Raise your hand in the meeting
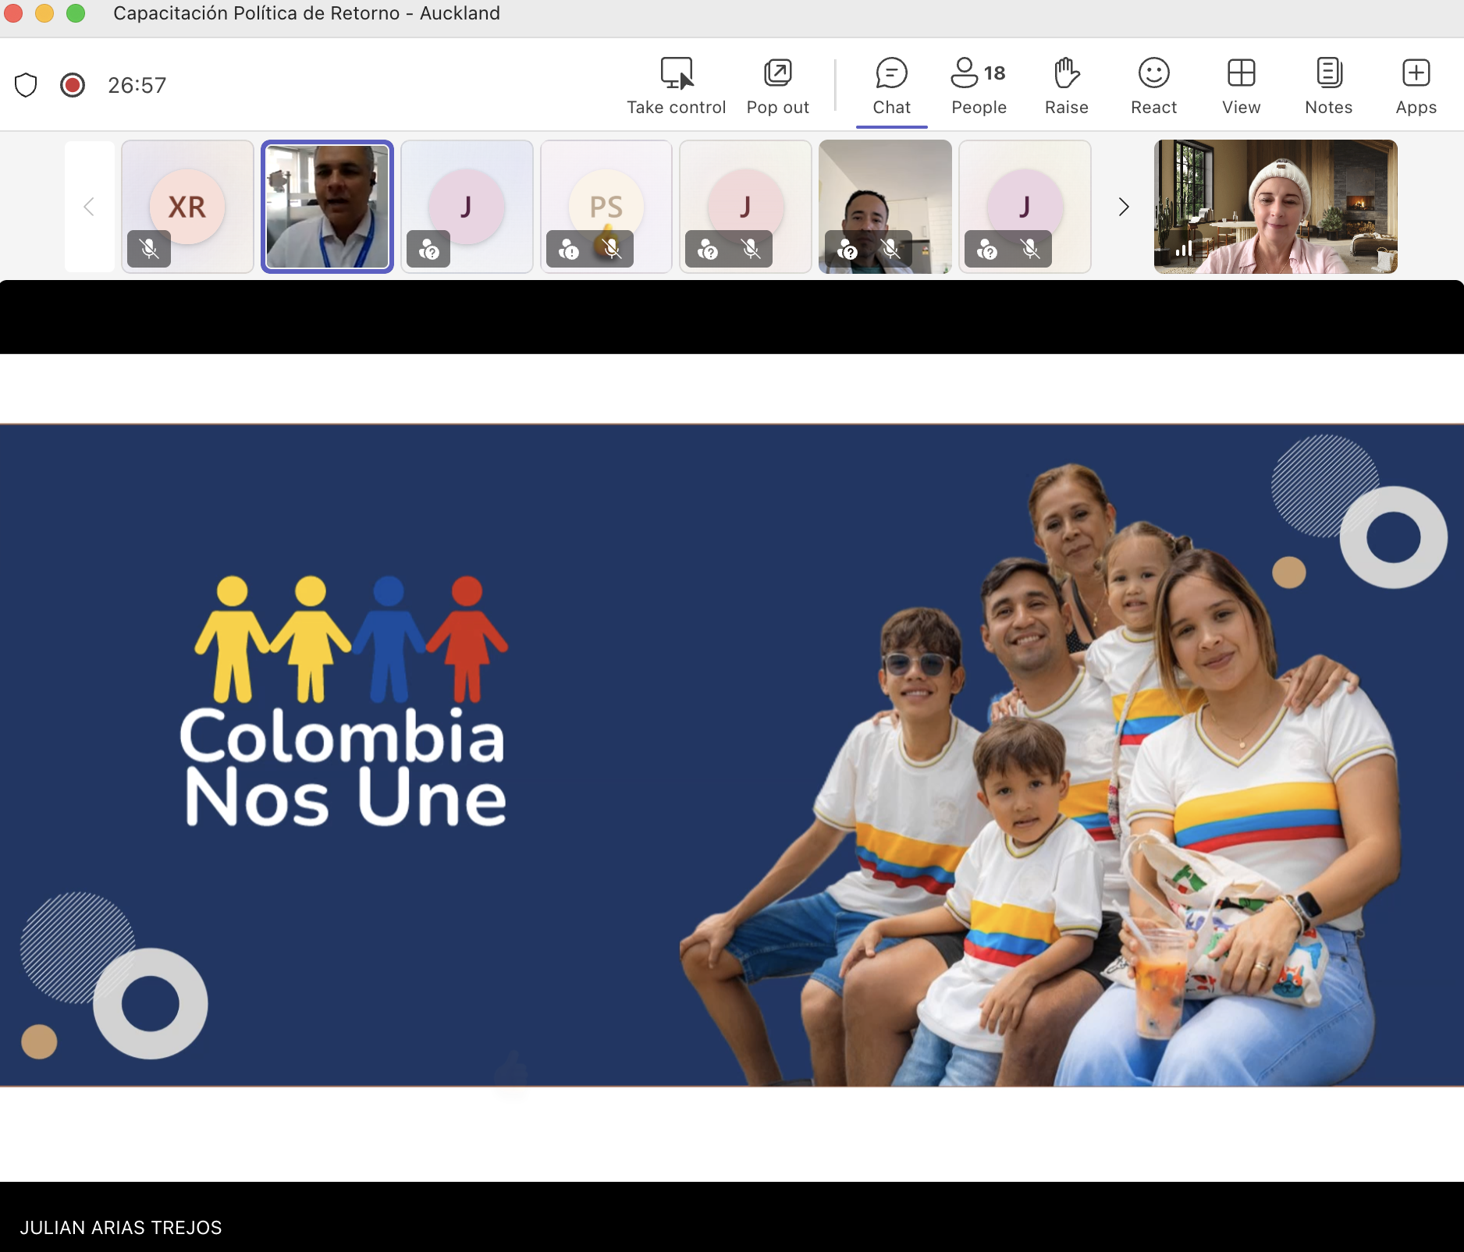Viewport: 1464px width, 1252px height. [x=1066, y=86]
